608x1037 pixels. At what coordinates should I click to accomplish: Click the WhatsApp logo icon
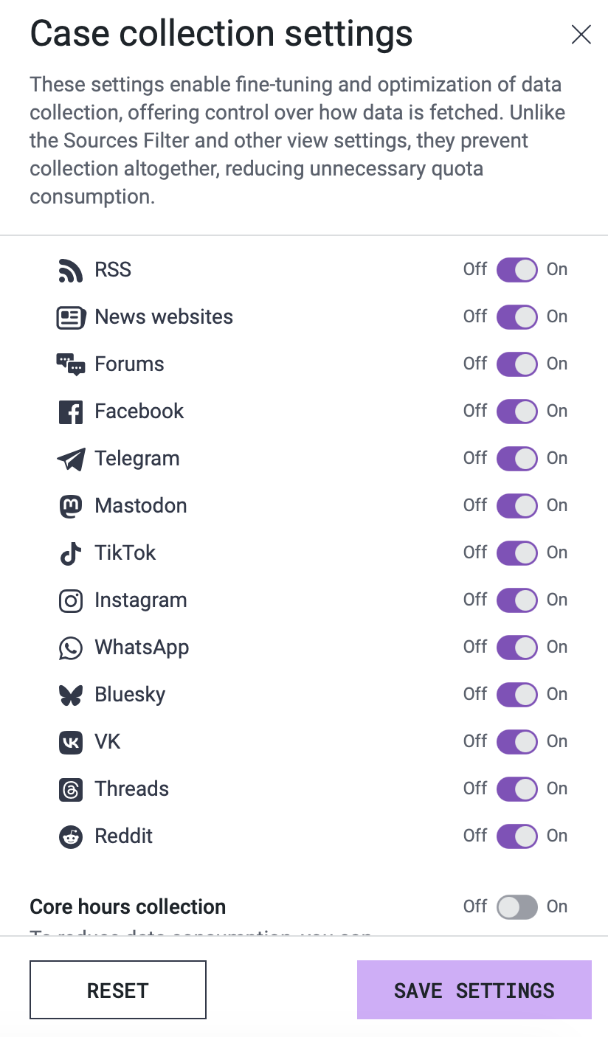[x=71, y=648]
